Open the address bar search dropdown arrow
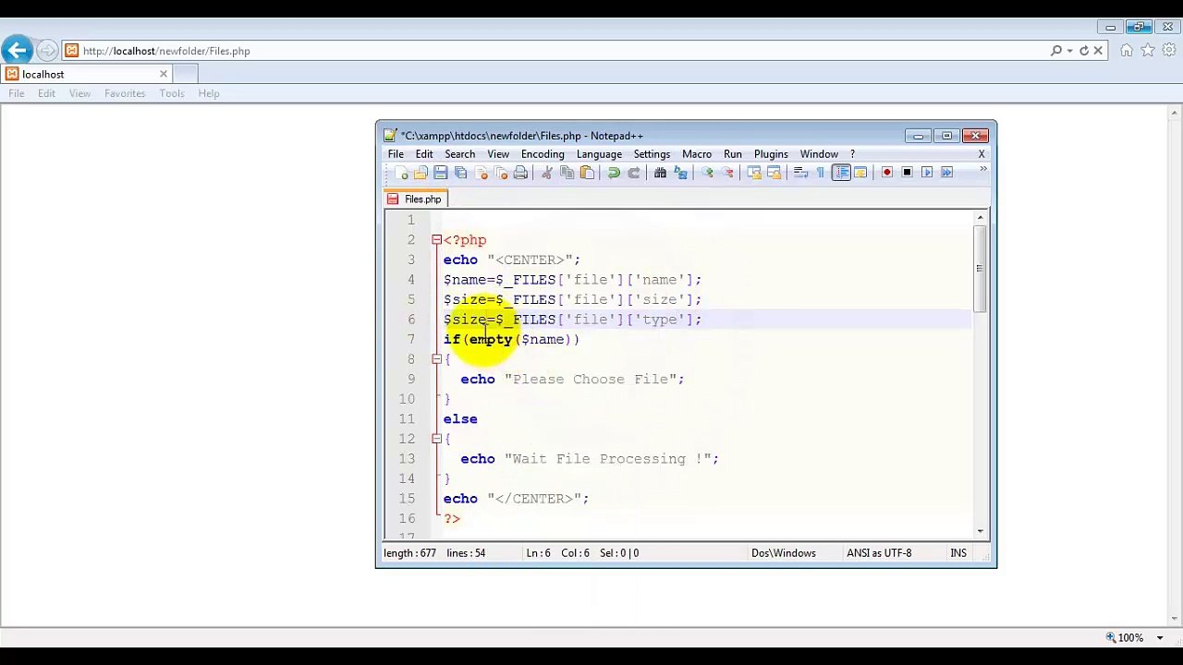Viewport: 1183px width, 665px height. tap(1069, 51)
